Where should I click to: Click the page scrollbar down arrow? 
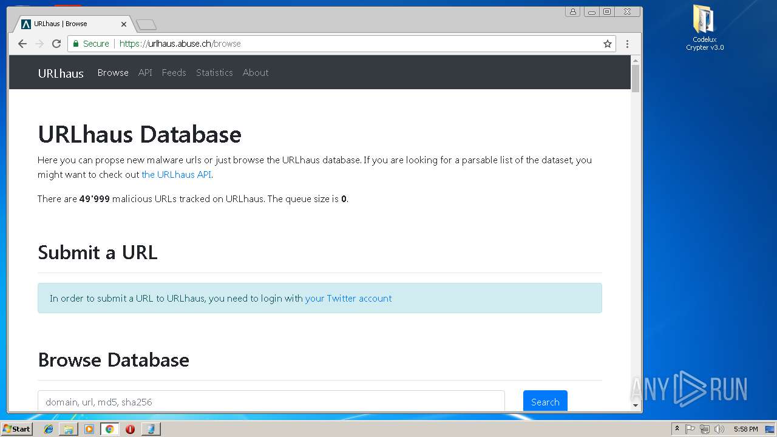pyautogui.click(x=636, y=405)
